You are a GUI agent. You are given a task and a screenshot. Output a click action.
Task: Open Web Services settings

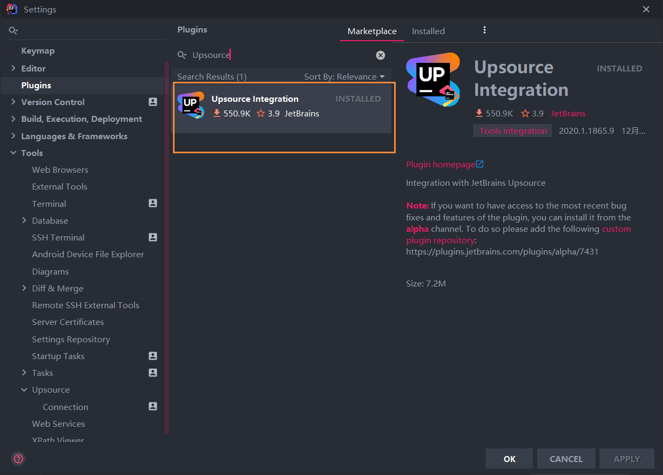tap(59, 424)
